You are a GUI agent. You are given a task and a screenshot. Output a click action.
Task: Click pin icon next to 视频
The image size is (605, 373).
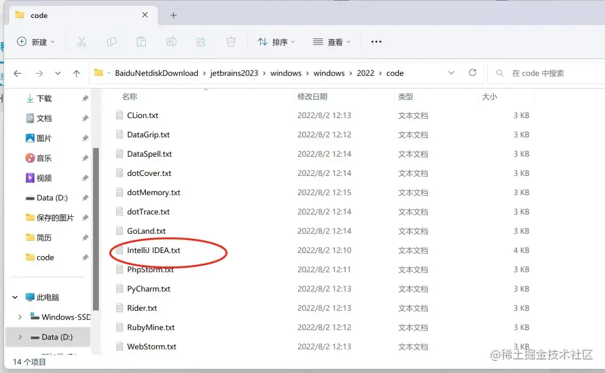[x=85, y=178]
